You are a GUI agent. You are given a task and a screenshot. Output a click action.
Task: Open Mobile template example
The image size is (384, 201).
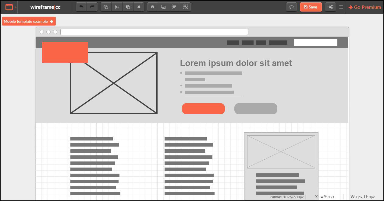[29, 21]
